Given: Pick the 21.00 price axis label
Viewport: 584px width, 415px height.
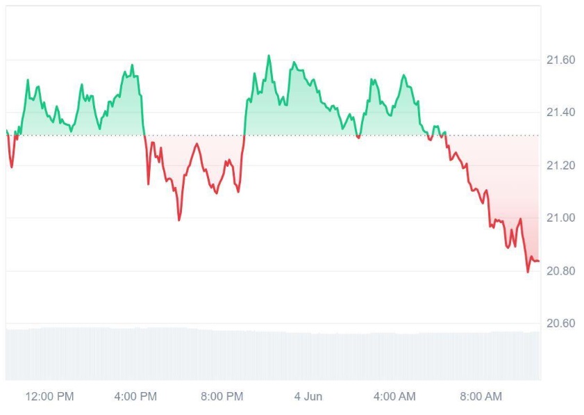Looking at the screenshot, I should tap(560, 218).
